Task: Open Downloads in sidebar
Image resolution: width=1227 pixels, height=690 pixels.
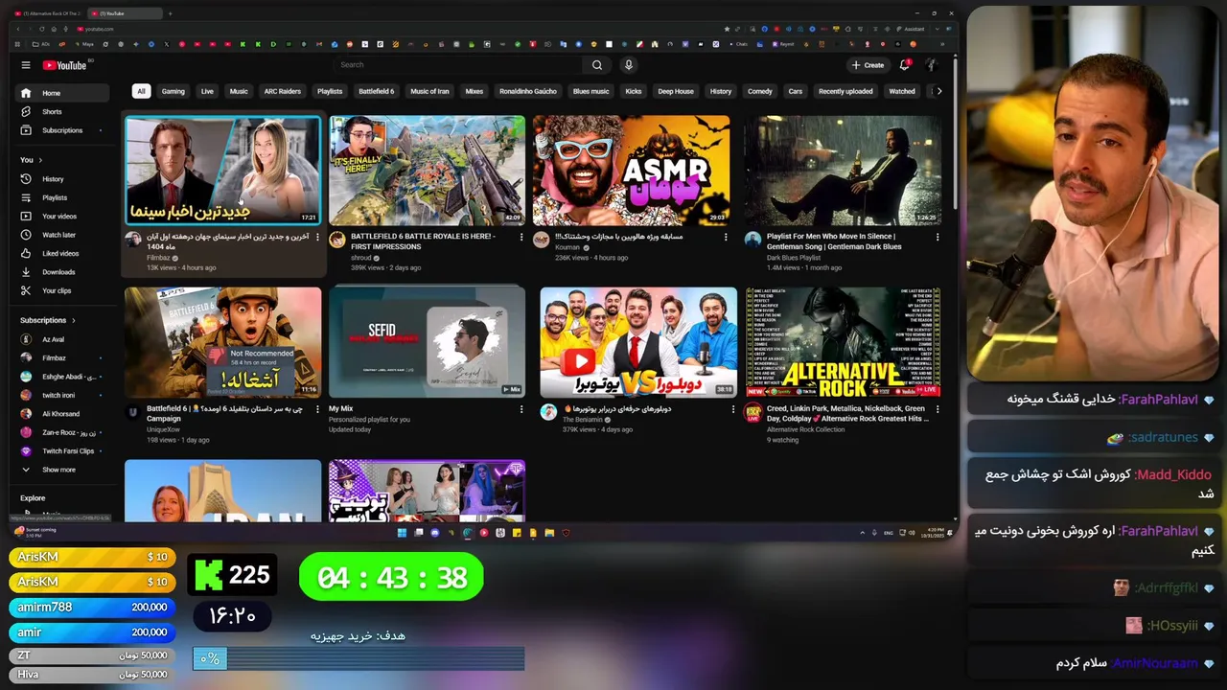Action: pos(63,272)
